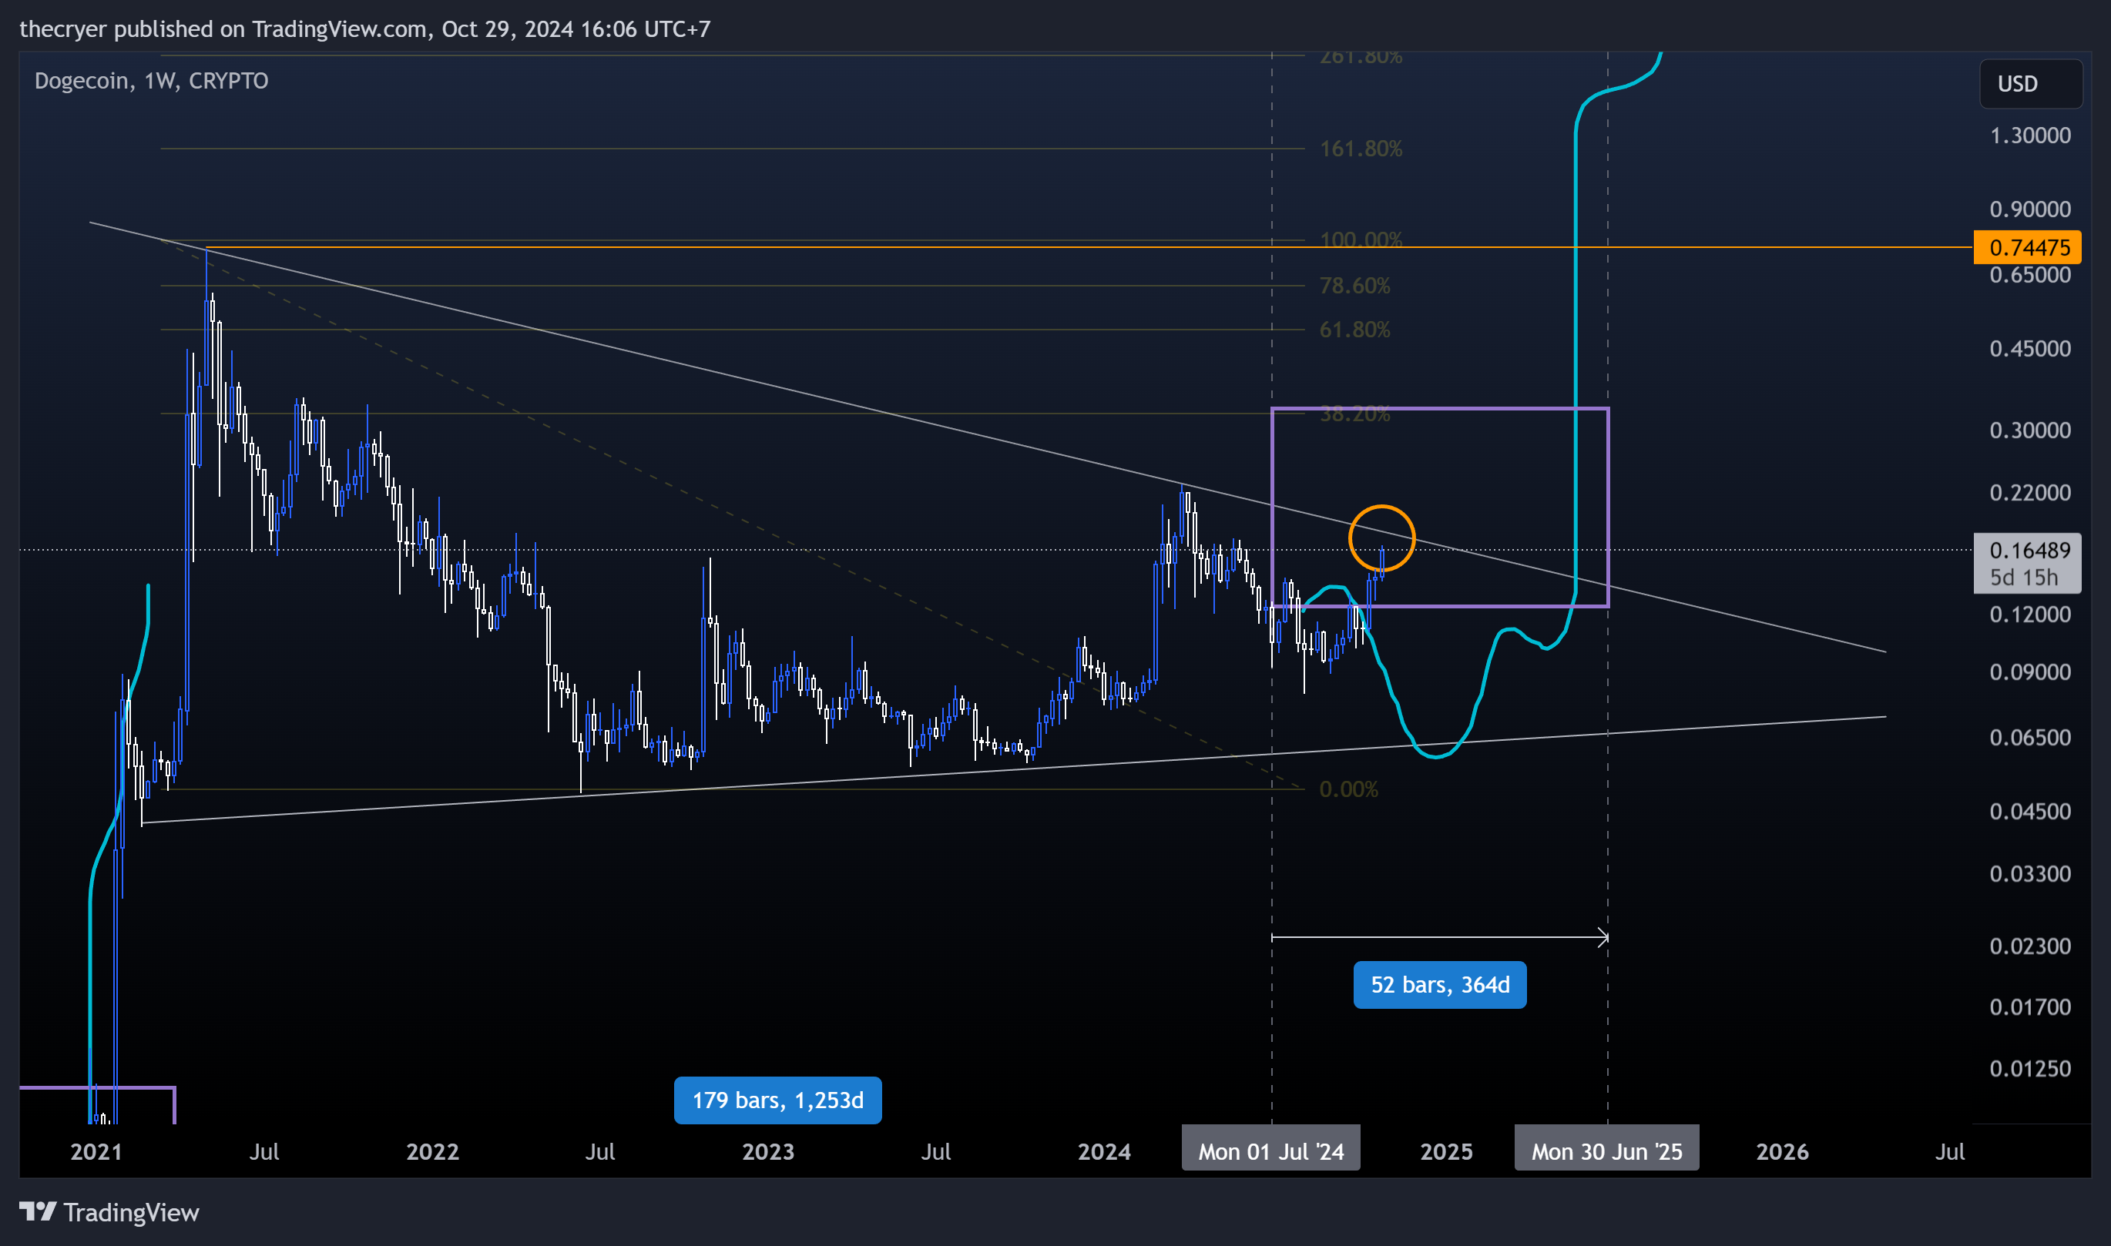
Task: Click the 0.06500 price axis value
Action: click(x=2029, y=737)
